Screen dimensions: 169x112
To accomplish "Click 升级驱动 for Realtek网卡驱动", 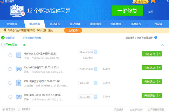I will (x=150, y=68).
